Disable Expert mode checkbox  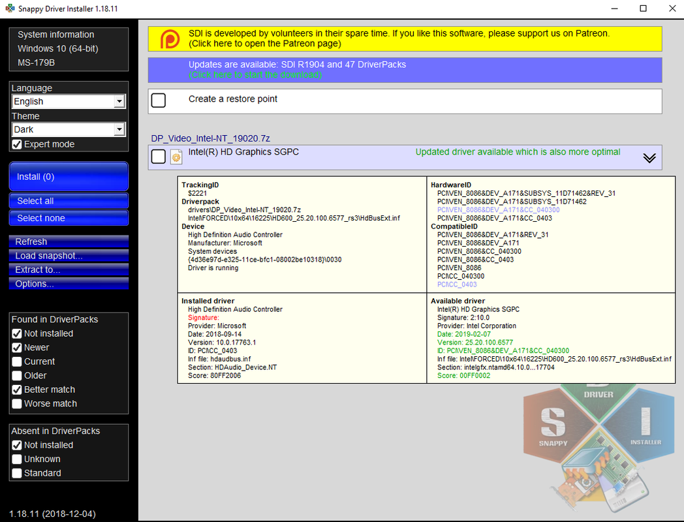[x=17, y=144]
